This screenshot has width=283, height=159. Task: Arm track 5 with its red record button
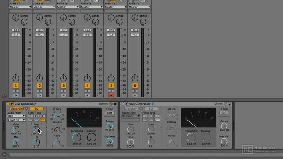[x=111, y=95]
